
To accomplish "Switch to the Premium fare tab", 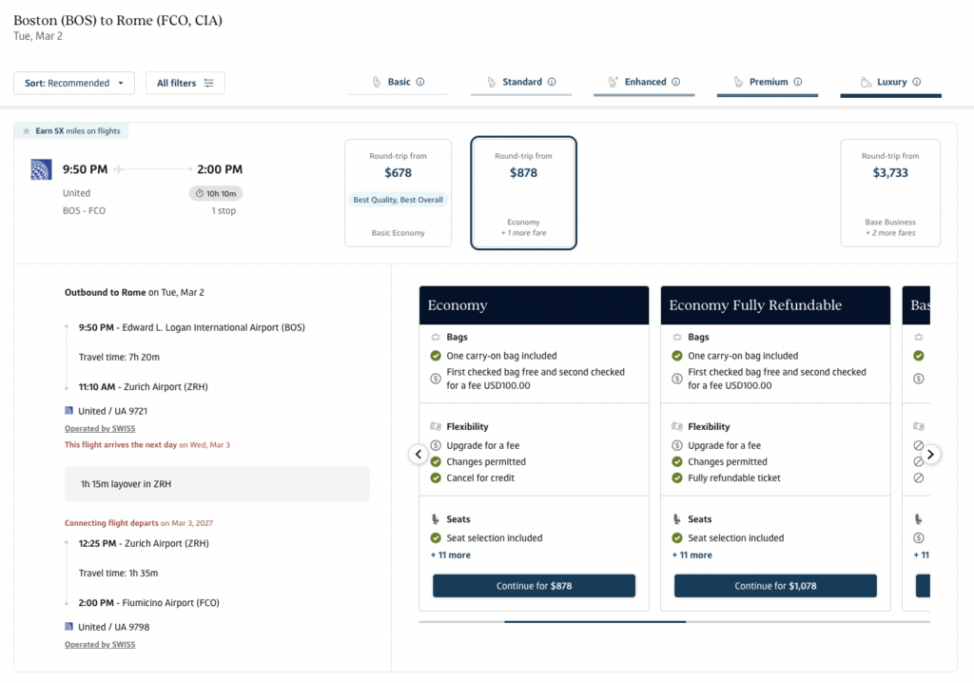I will (767, 83).
